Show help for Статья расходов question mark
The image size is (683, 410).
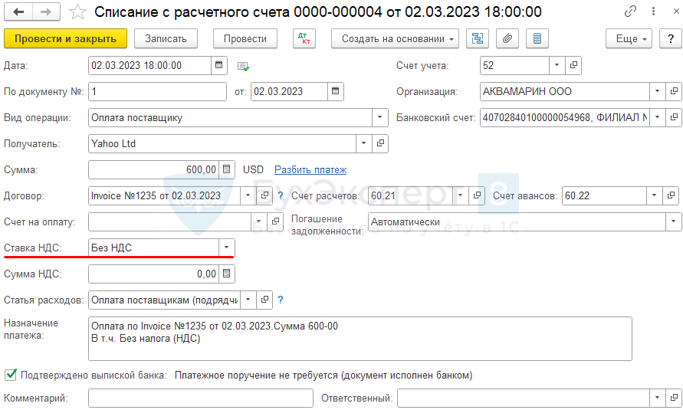pos(281,300)
